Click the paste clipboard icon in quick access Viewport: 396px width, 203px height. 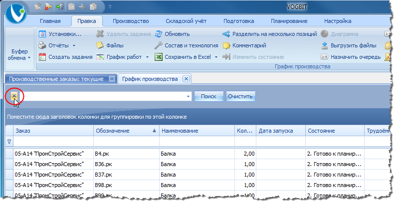(x=71, y=7)
